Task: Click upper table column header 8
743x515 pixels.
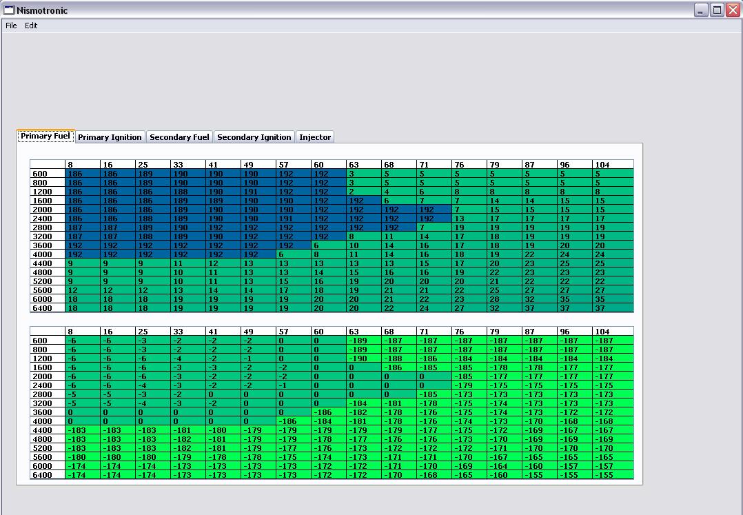Action: [x=83, y=165]
